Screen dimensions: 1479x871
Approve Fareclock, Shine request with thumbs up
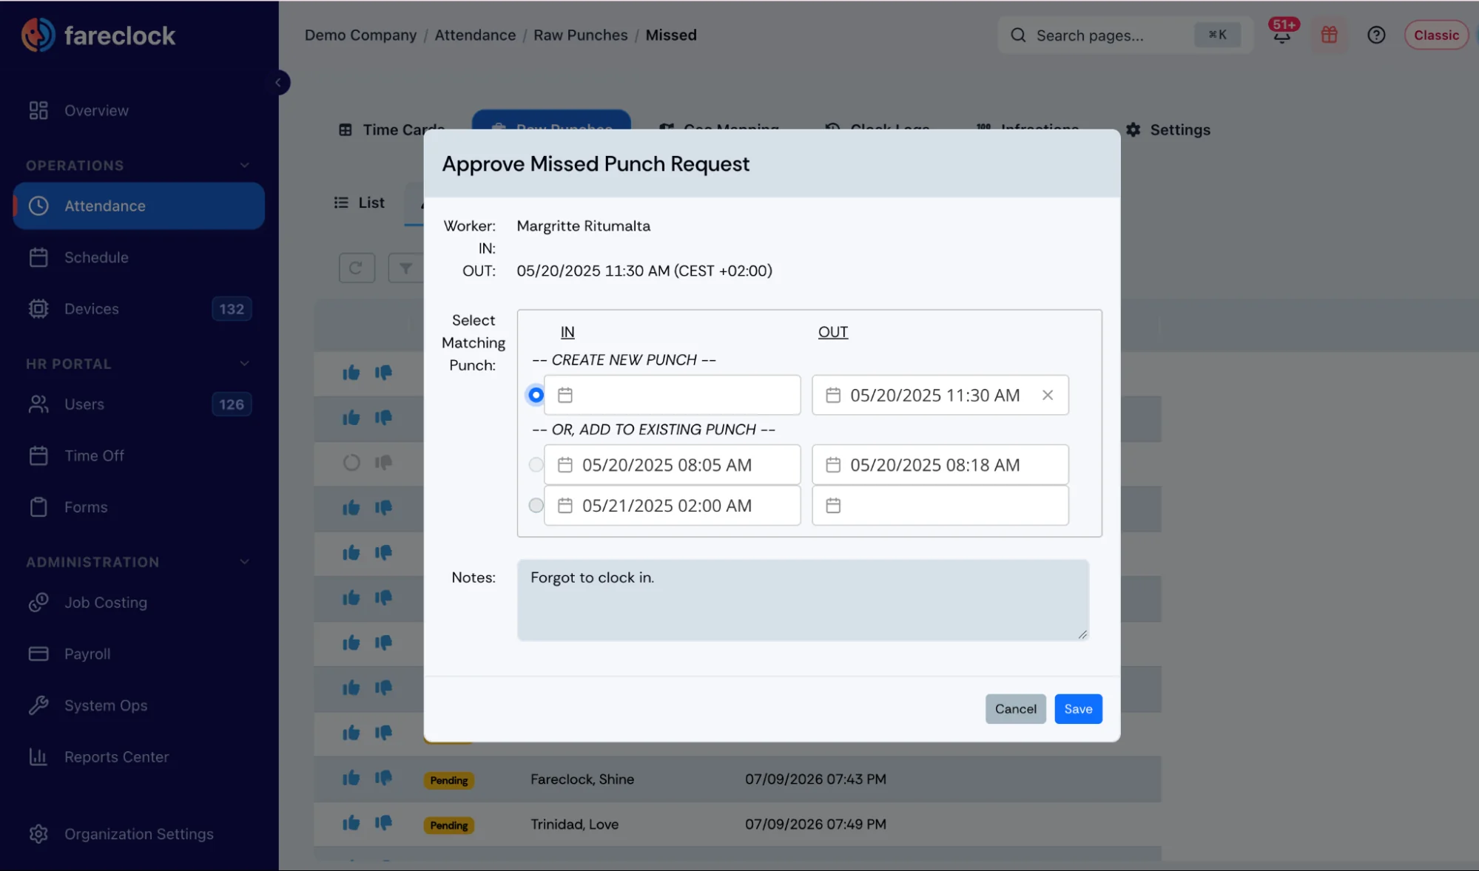coord(351,778)
